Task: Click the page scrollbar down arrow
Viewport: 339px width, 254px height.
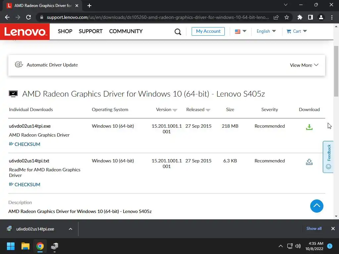Action: click(x=336, y=216)
